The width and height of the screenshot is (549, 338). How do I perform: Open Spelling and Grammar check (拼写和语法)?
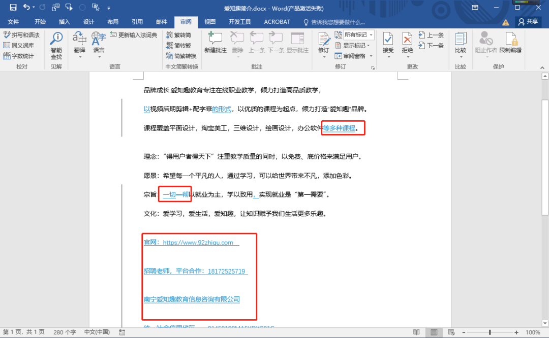tap(21, 35)
